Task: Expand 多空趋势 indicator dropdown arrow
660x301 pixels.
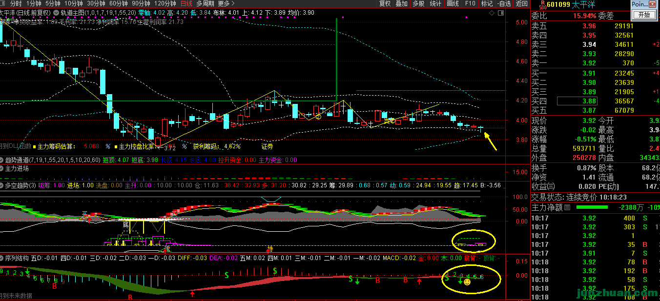Action: (x=2, y=185)
